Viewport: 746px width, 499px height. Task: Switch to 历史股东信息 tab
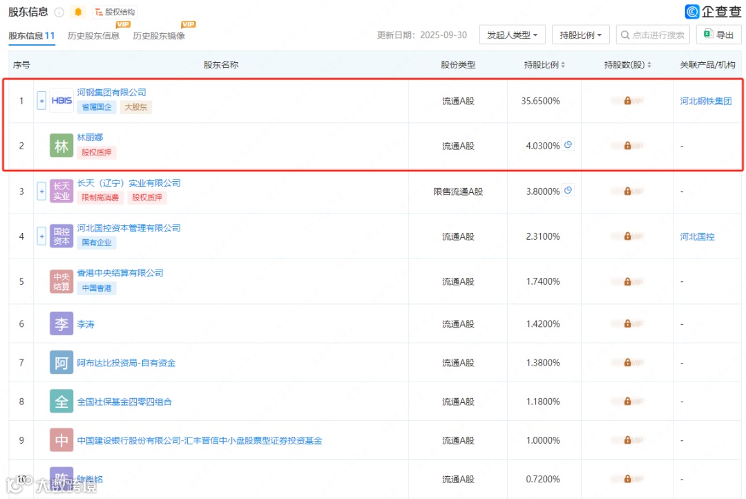93,36
